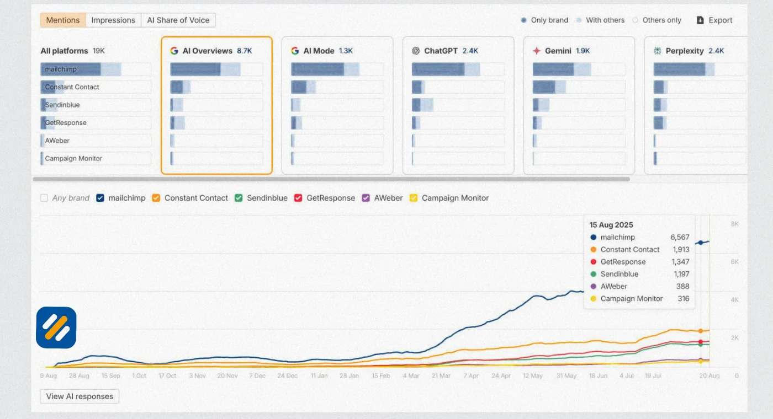Toggle the Others only legend filter
The width and height of the screenshot is (773, 419).
657,20
